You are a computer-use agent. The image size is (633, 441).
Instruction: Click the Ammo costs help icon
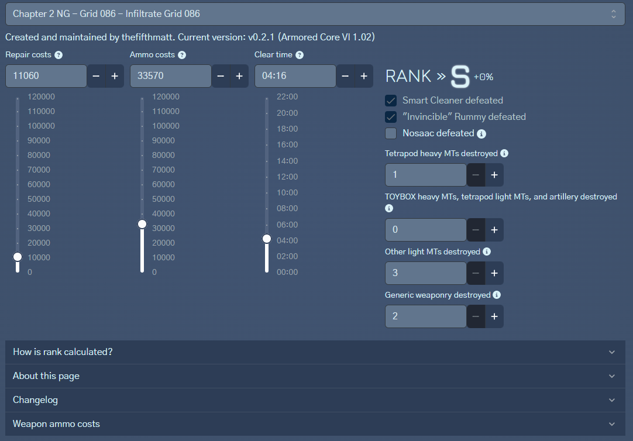182,55
